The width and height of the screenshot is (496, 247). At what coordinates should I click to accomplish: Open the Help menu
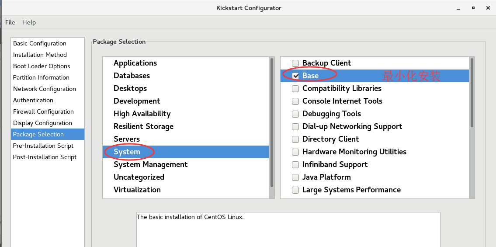click(x=29, y=22)
